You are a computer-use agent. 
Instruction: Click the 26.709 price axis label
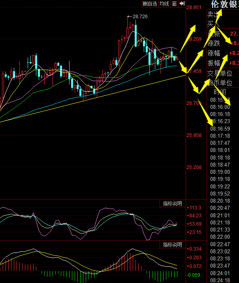[x=194, y=103]
